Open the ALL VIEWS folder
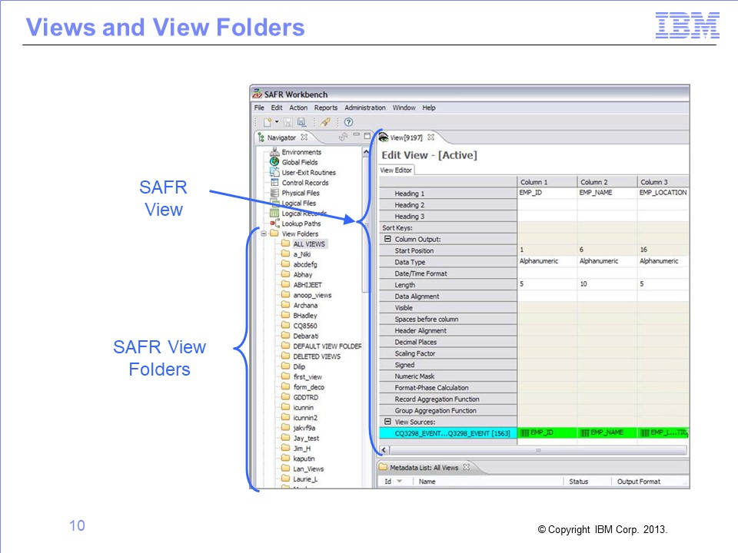 coord(309,244)
